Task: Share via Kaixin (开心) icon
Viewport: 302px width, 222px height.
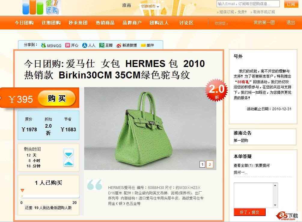Action: point(67,45)
